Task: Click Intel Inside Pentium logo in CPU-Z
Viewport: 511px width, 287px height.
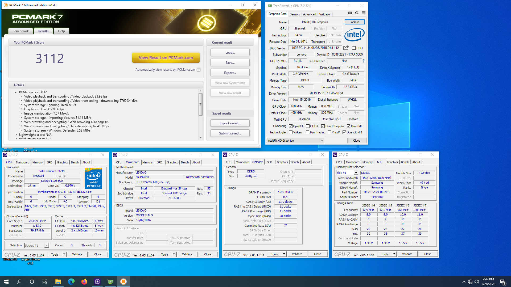Action: pyautogui.click(x=93, y=178)
